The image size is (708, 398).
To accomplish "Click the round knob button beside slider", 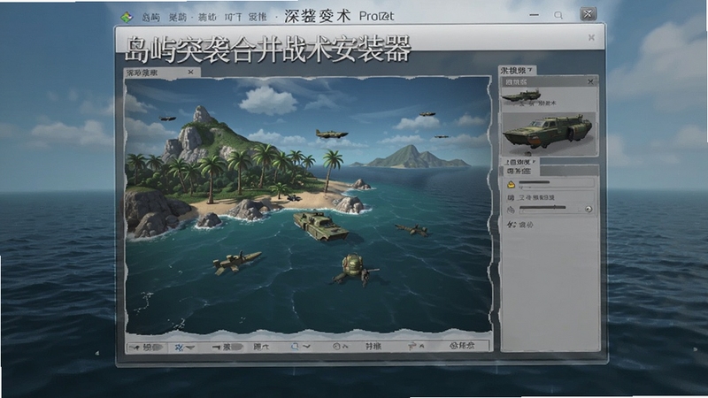I will click(x=589, y=209).
